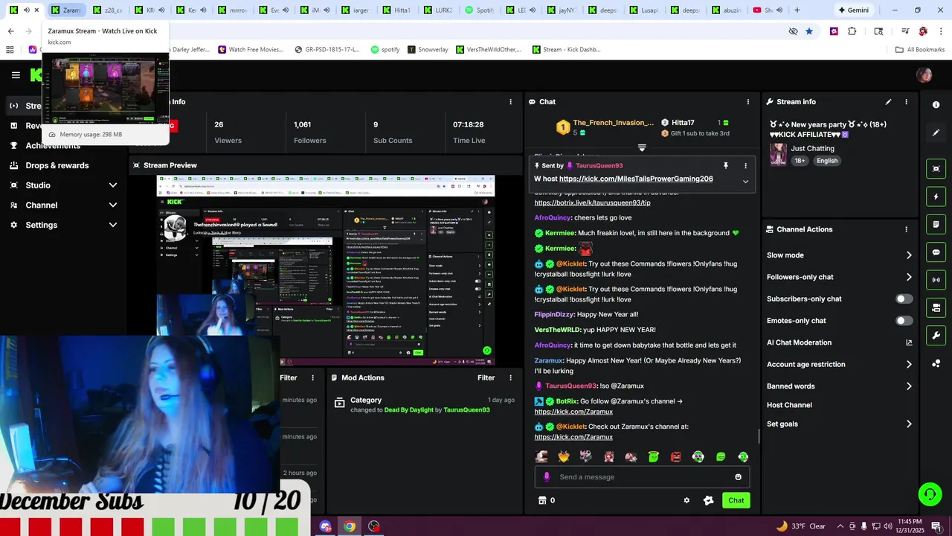Toggle Subscribers-only chat switch
Image resolution: width=952 pixels, height=536 pixels.
click(x=904, y=299)
